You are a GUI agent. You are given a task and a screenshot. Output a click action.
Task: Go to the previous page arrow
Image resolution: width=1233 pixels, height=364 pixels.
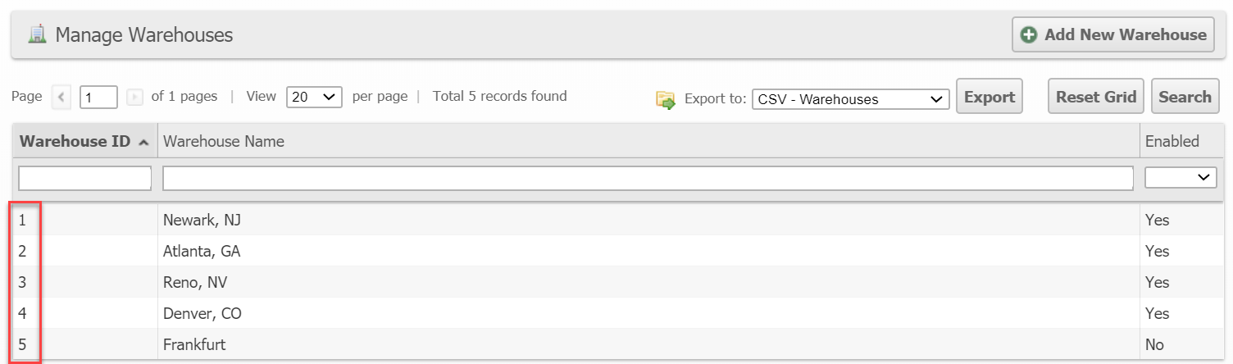click(61, 98)
